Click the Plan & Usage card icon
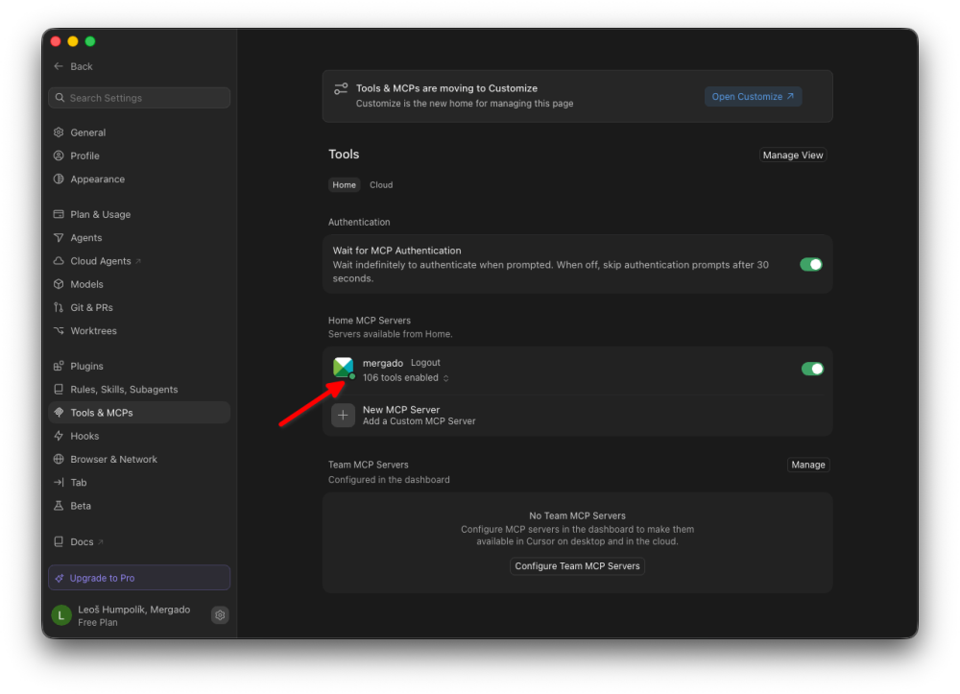 (x=59, y=214)
